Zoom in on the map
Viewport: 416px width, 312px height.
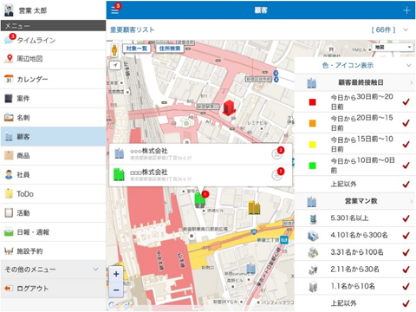(x=116, y=274)
